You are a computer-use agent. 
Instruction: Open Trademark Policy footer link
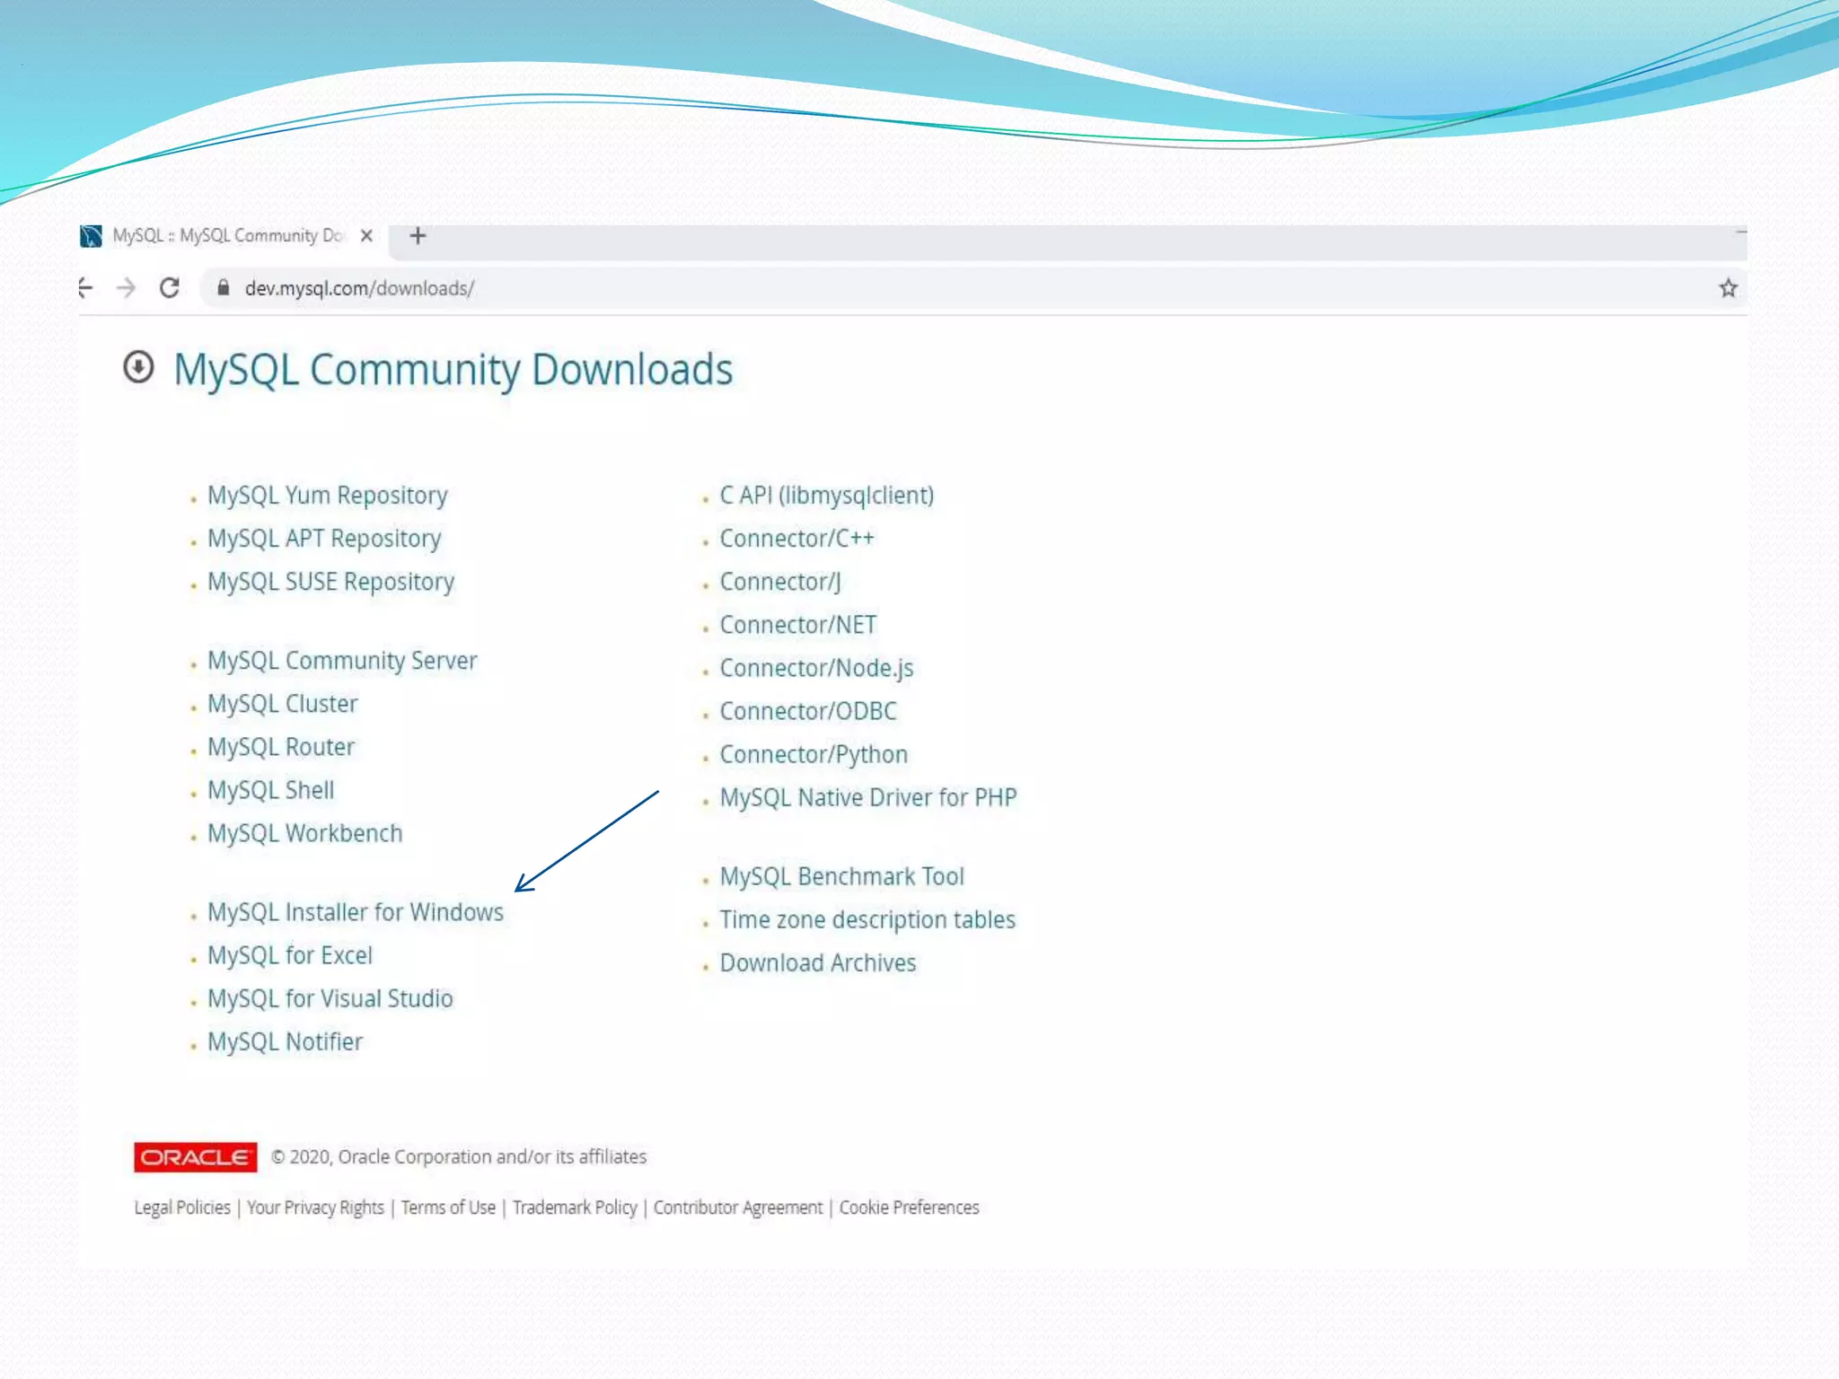coord(575,1208)
